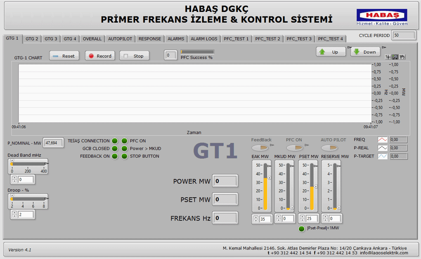Screen dimensions: 421x259
Task: Click the CYCLE PERIOD input field
Action: click(404, 35)
